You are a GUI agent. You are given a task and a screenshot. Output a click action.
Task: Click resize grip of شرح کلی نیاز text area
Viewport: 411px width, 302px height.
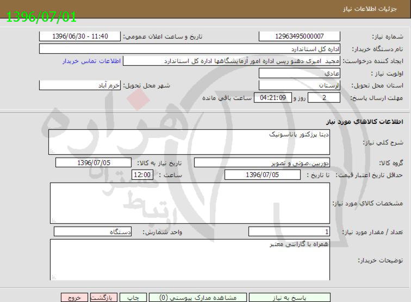tap(52, 152)
